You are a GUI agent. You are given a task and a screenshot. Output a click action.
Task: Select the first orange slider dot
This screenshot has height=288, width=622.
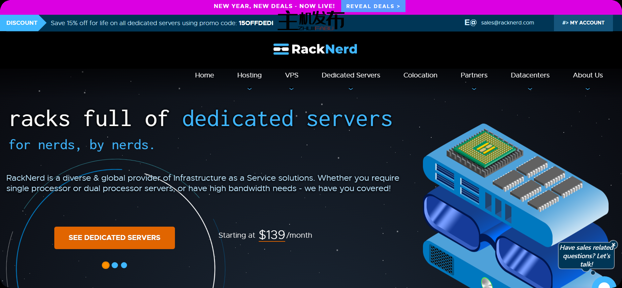pos(106,265)
